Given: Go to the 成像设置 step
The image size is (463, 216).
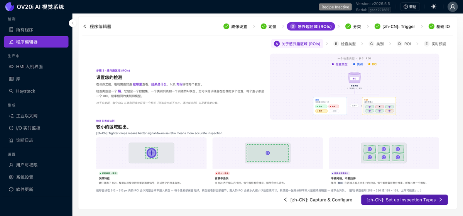Looking at the screenshot, I should 235,26.
